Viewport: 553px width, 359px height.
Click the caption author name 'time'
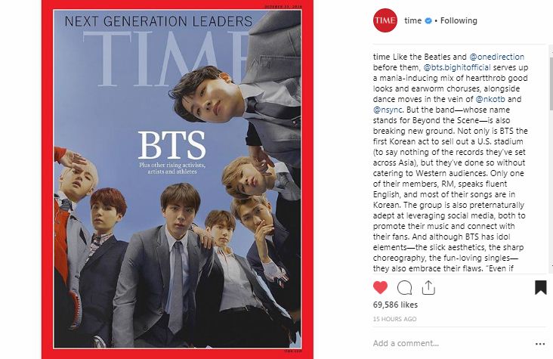[x=382, y=57]
